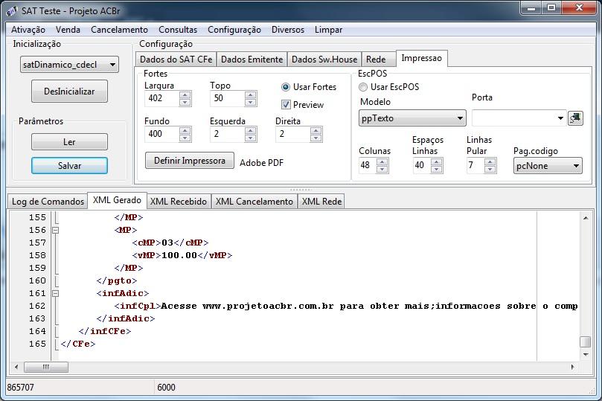Switch to the Dados Emitente tab
The image size is (602, 401).
coord(252,60)
